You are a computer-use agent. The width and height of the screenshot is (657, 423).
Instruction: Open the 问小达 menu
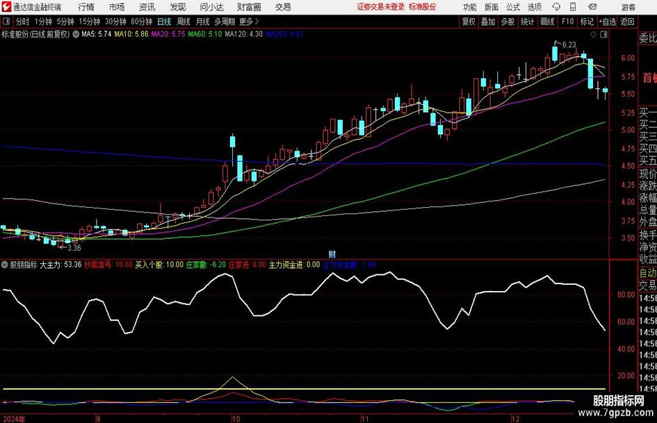click(211, 7)
